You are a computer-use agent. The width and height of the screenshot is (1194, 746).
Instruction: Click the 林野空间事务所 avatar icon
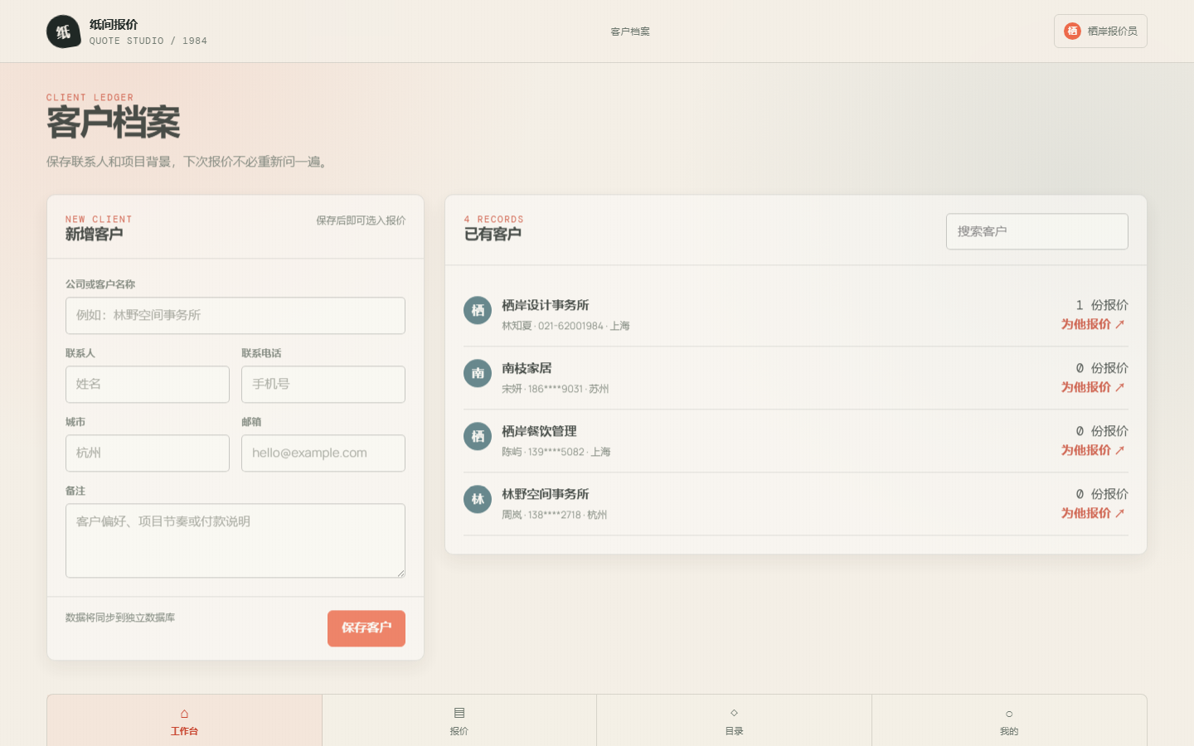(x=478, y=499)
